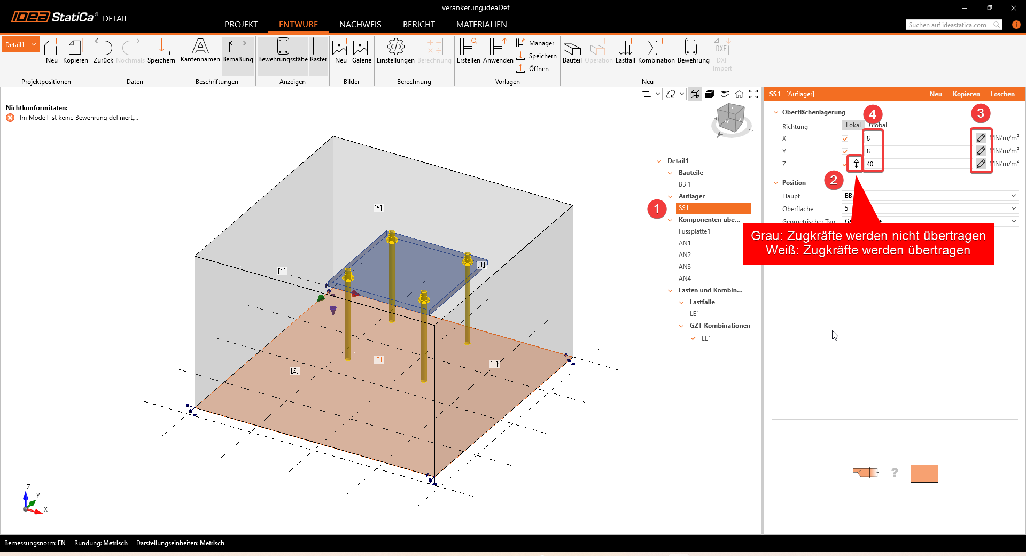Click the pencil edit icon for X stiffness
The height and width of the screenshot is (556, 1026).
[981, 138]
